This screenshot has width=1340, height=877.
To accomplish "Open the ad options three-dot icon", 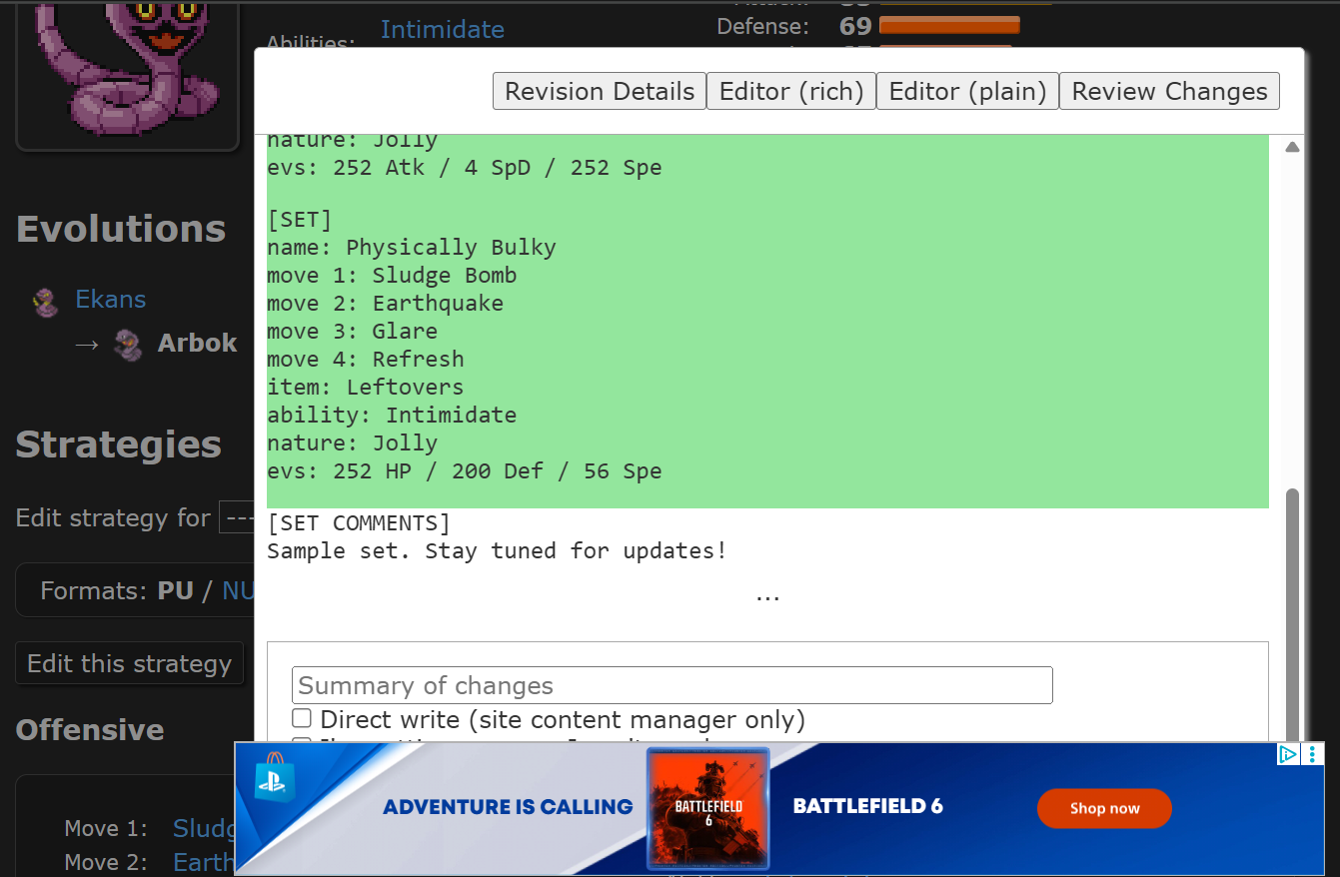I will click(x=1313, y=754).
